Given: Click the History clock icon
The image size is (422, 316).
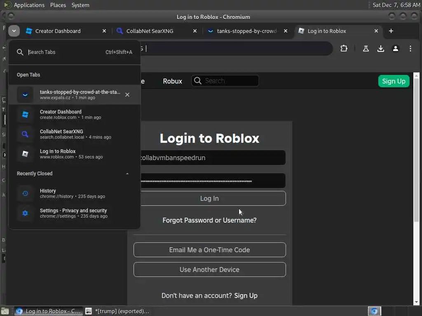Looking at the screenshot, I should [x=25, y=193].
